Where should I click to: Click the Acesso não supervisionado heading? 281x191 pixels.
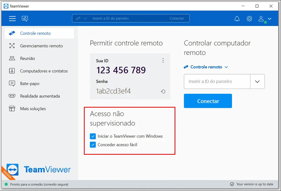coord(112,118)
